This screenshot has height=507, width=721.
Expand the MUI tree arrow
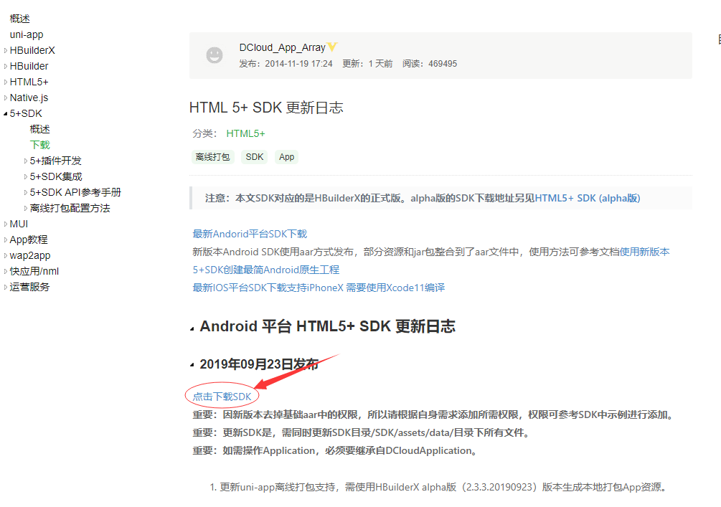[x=6, y=224]
